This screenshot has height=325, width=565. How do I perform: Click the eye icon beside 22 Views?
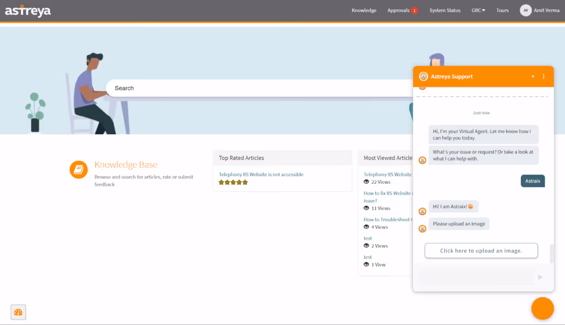(365, 182)
